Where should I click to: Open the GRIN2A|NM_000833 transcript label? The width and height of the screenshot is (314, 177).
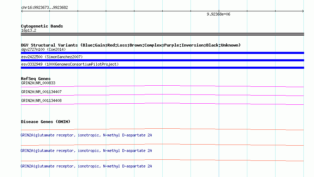pos(38,83)
